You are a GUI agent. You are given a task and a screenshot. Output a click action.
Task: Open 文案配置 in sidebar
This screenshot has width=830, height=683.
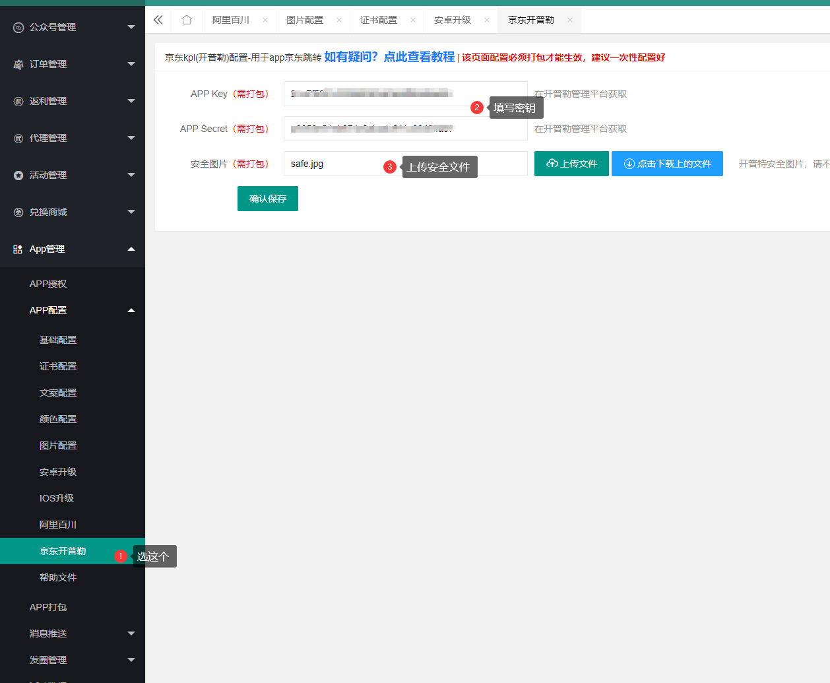[58, 393]
